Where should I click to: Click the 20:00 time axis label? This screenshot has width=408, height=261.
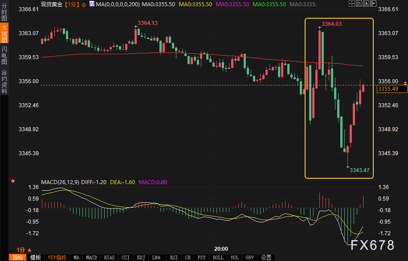pyautogui.click(x=221, y=249)
